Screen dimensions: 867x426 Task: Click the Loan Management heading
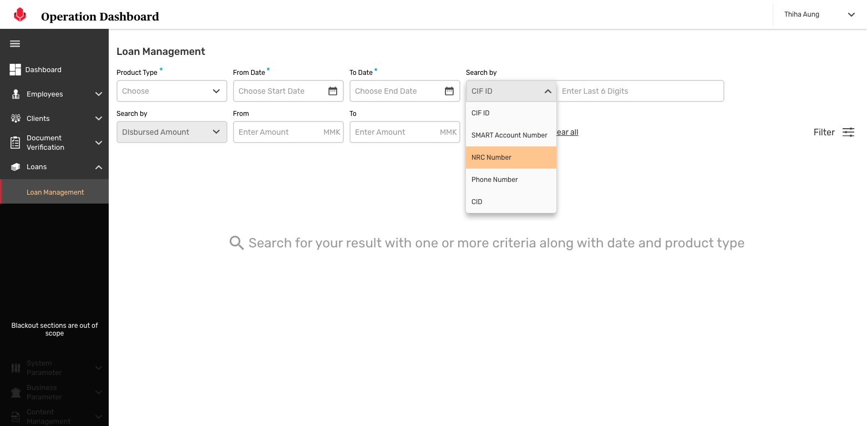point(161,52)
